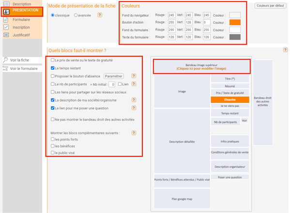Click Paramétrer button for absence
The image size is (290, 213).
(x=114, y=76)
